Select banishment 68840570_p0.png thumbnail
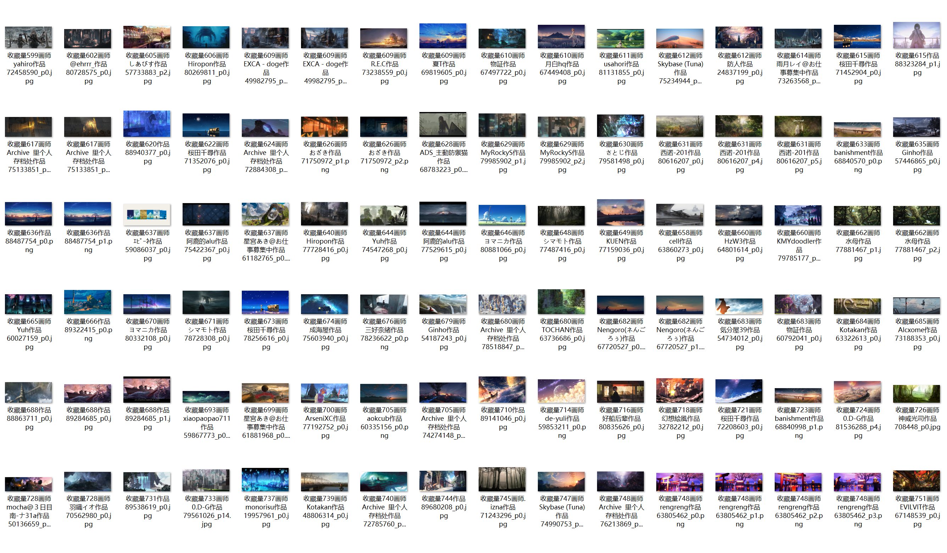The image size is (947, 553). (857, 130)
